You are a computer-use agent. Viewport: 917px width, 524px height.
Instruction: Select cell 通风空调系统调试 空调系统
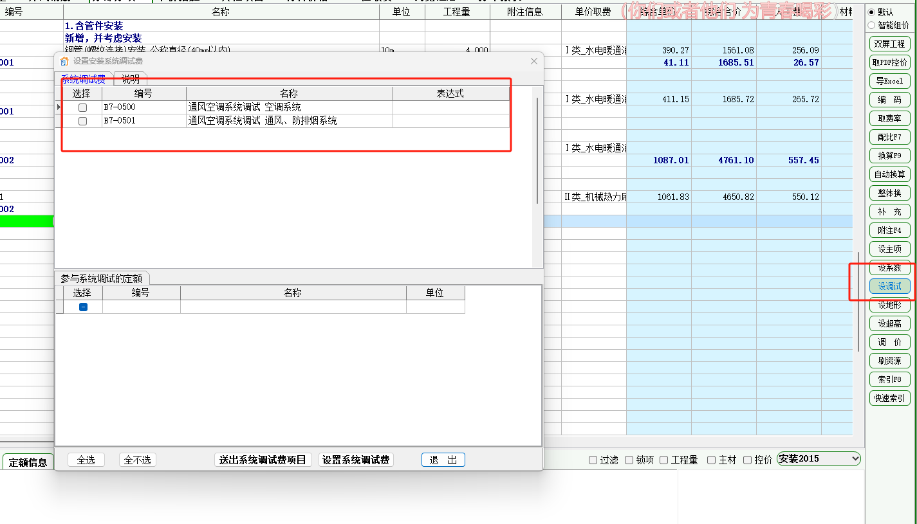point(289,107)
